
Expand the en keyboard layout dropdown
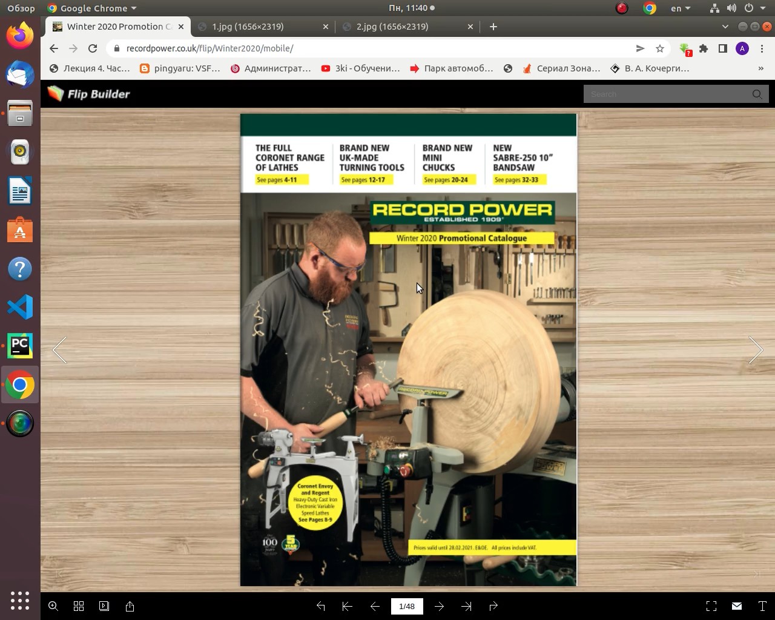tap(681, 8)
